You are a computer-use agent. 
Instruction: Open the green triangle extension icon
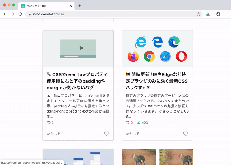208,14
